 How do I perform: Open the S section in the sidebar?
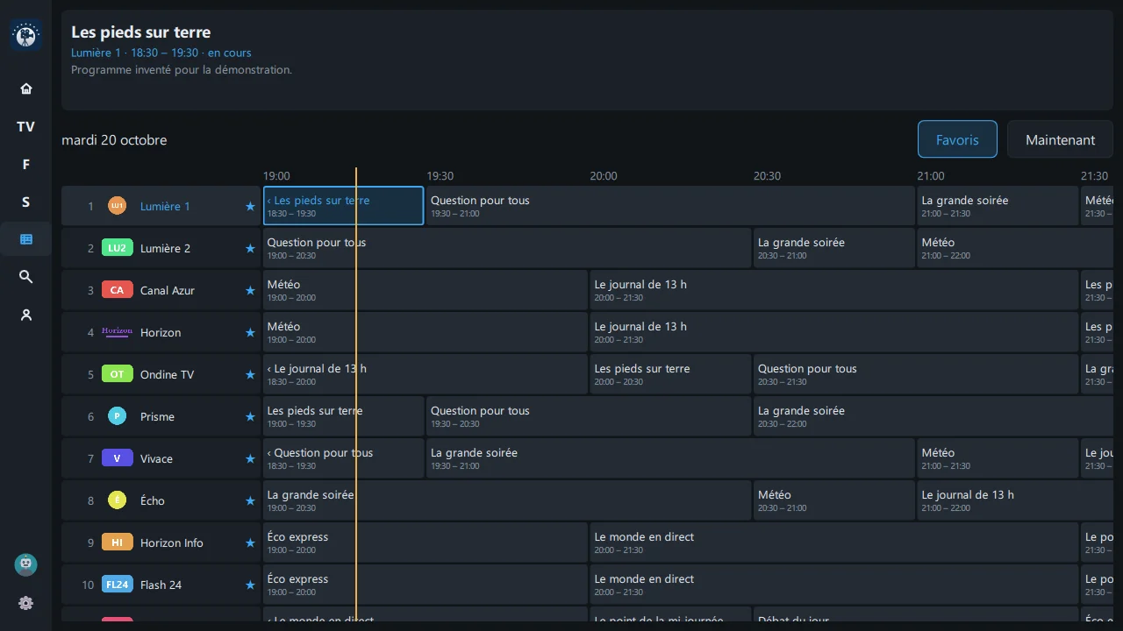pos(25,202)
